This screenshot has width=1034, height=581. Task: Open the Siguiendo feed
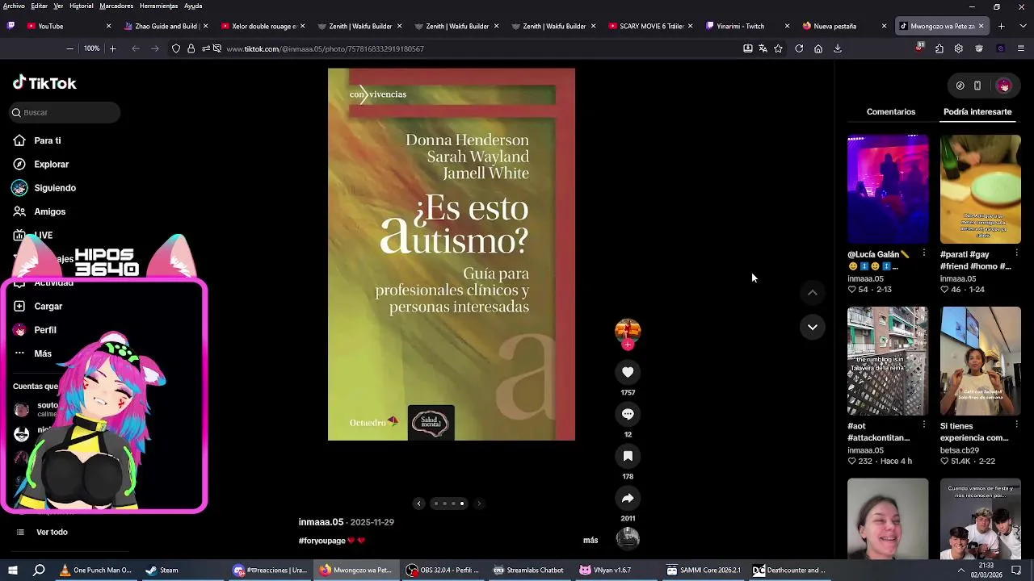tap(44, 188)
